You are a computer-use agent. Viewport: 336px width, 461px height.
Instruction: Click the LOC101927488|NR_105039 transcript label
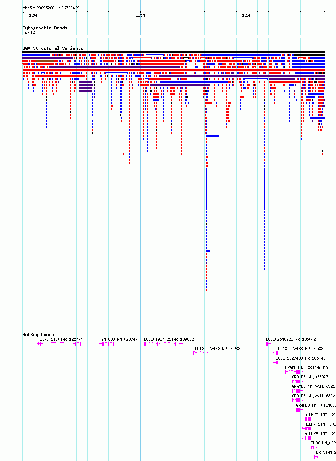301,349
